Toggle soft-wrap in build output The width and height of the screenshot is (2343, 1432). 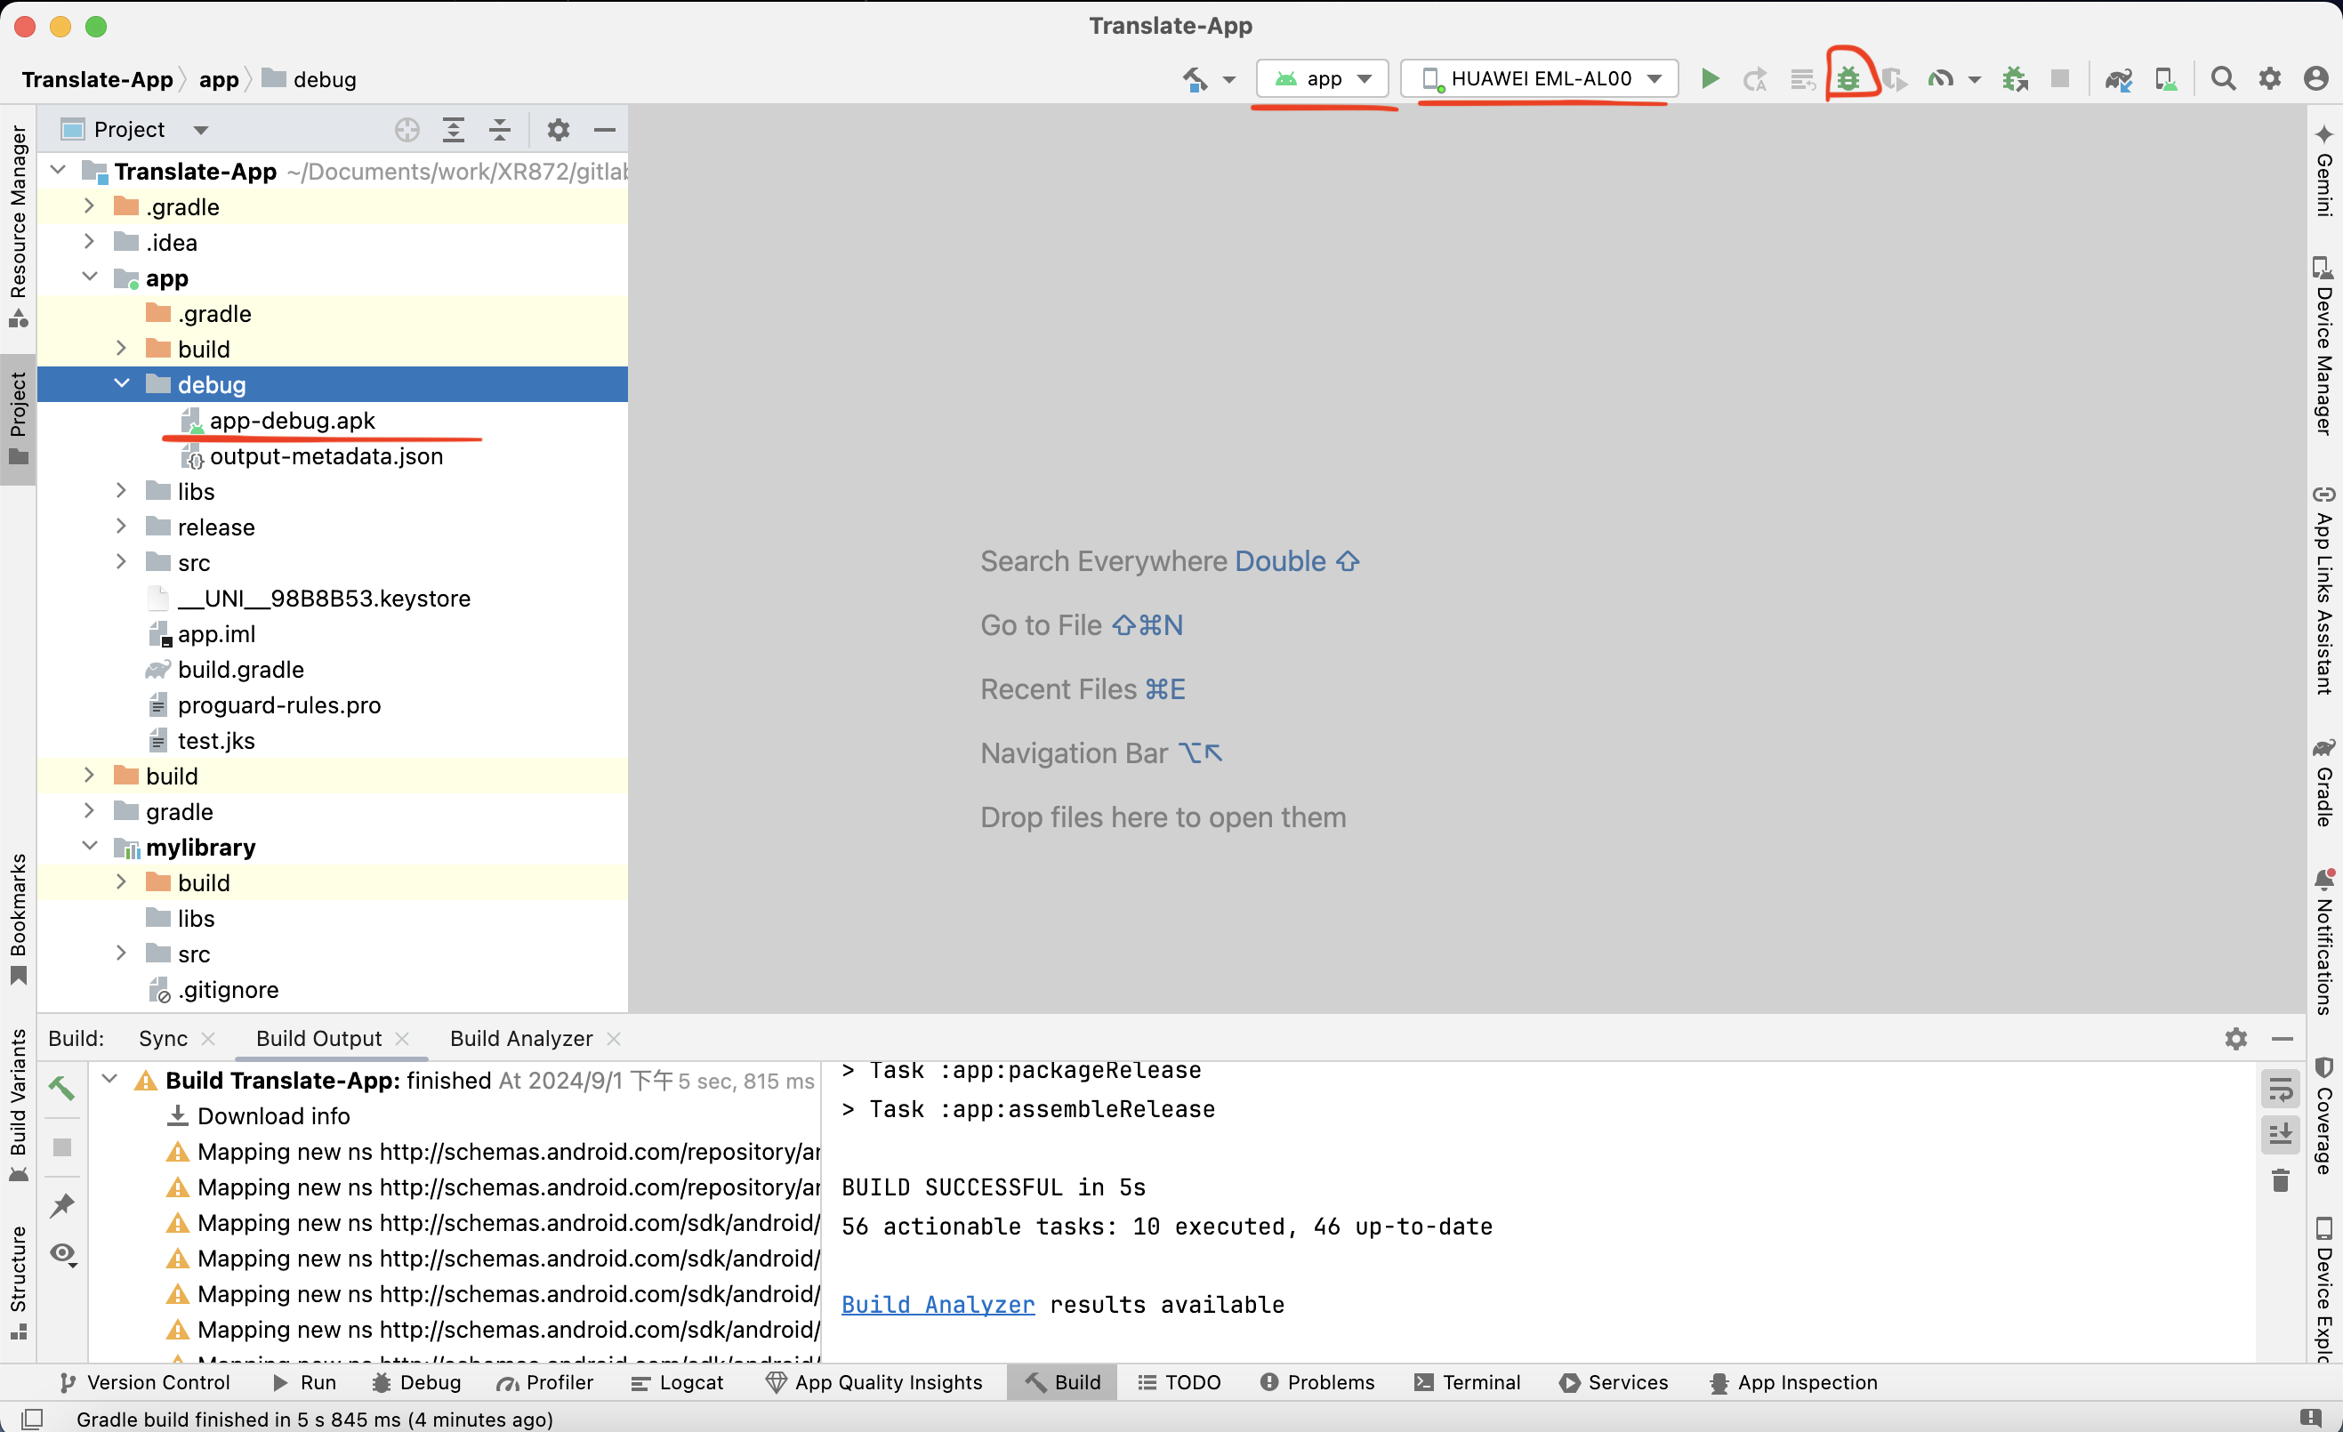pos(2280,1089)
